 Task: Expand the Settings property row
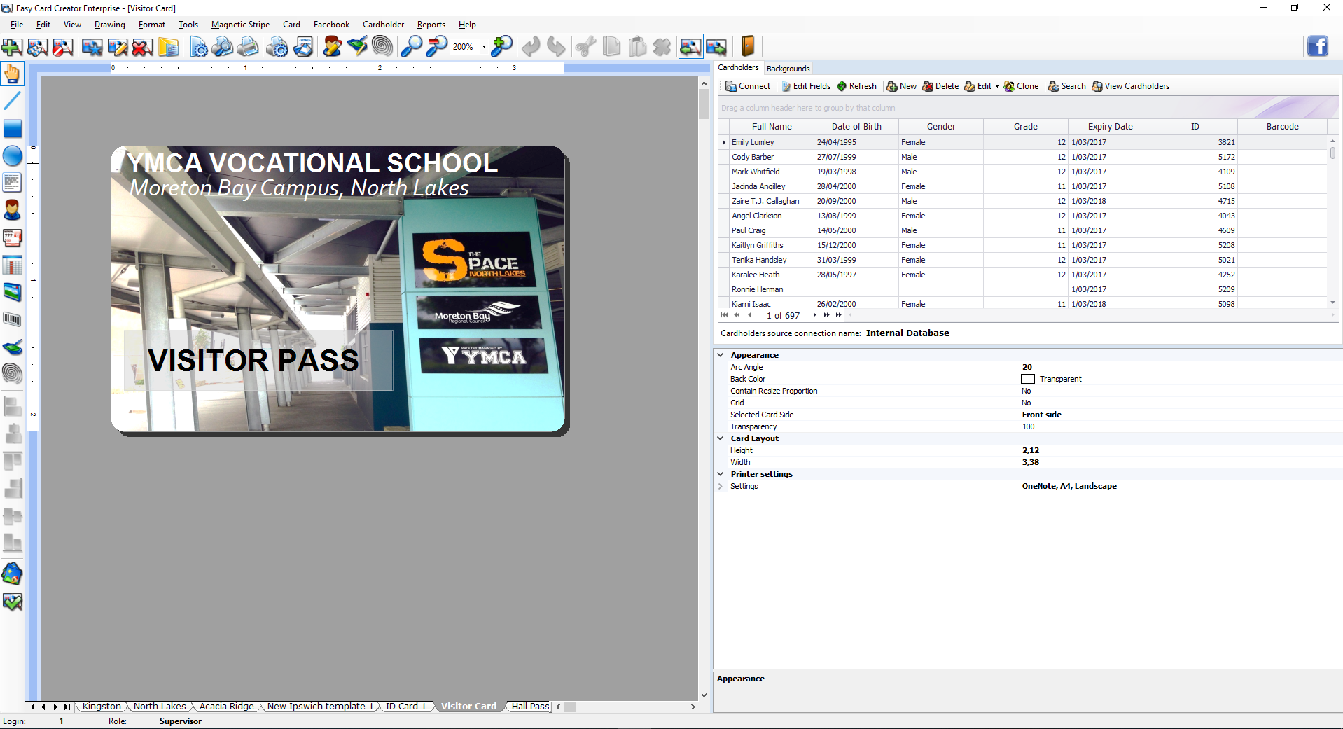720,486
